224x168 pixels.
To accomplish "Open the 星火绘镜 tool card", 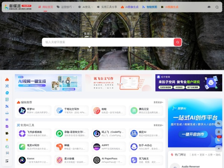I will (x=71, y=160).
